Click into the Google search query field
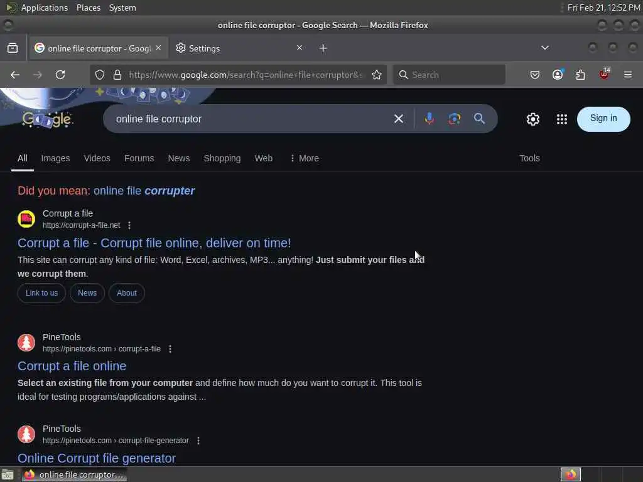643x482 pixels. 250,119
